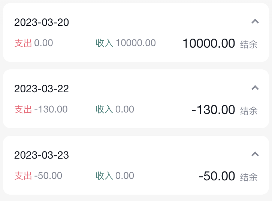The image size is (272, 201).
Task: Tap 支出 -130.00 on March 22
Action: [41, 109]
